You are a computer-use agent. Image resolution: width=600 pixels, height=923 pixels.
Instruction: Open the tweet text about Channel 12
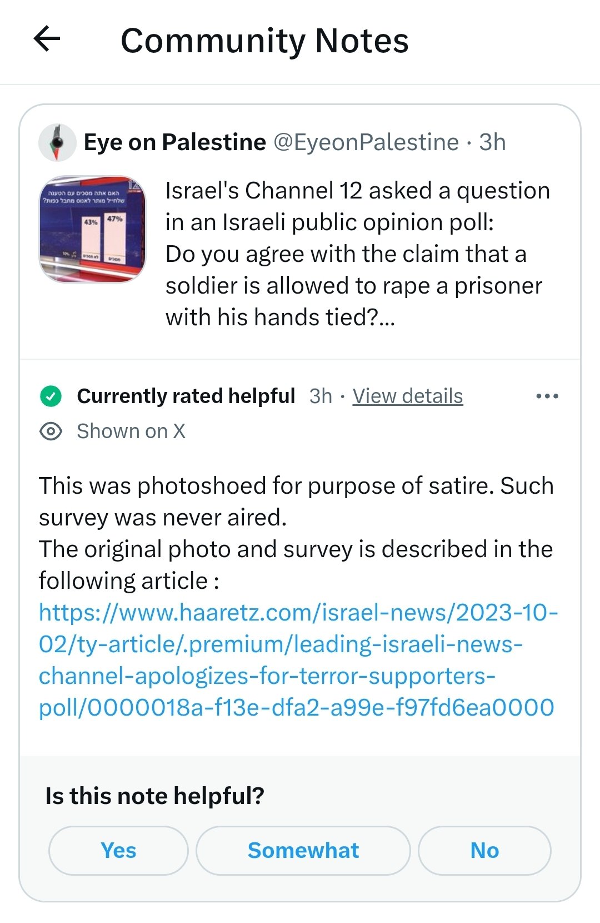[358, 254]
